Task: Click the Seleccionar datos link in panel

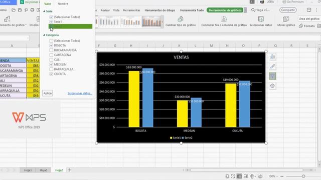Action: pyautogui.click(x=80, y=93)
